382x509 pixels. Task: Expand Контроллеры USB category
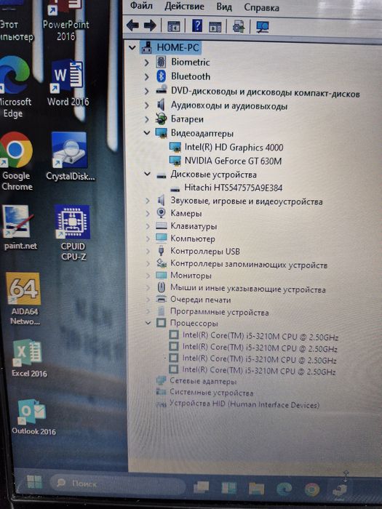148,252
